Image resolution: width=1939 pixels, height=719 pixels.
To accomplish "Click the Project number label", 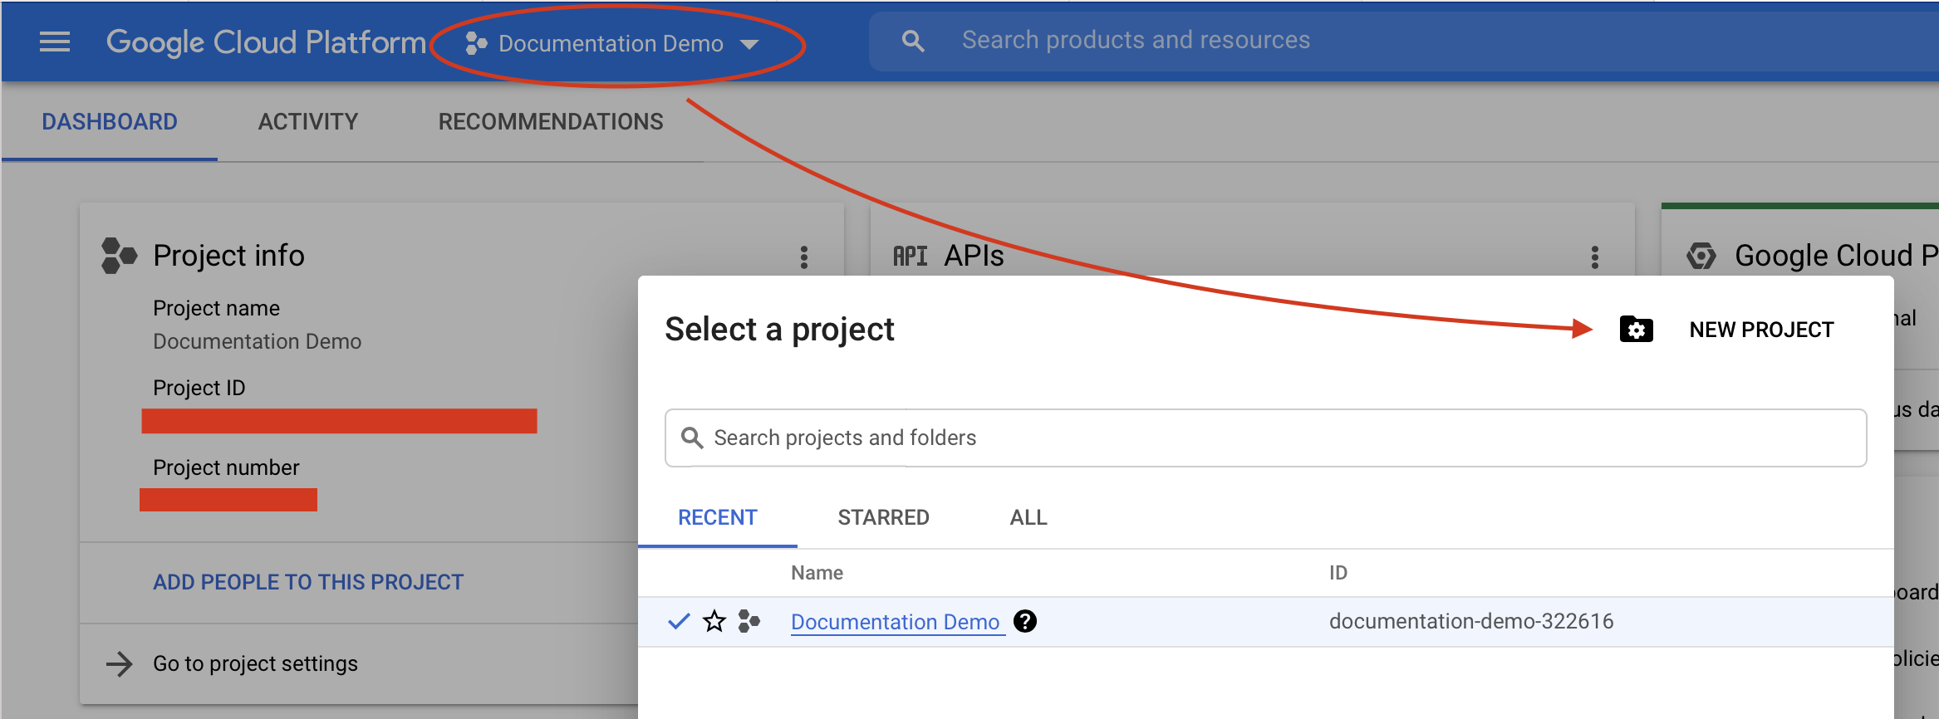I will pos(226,467).
